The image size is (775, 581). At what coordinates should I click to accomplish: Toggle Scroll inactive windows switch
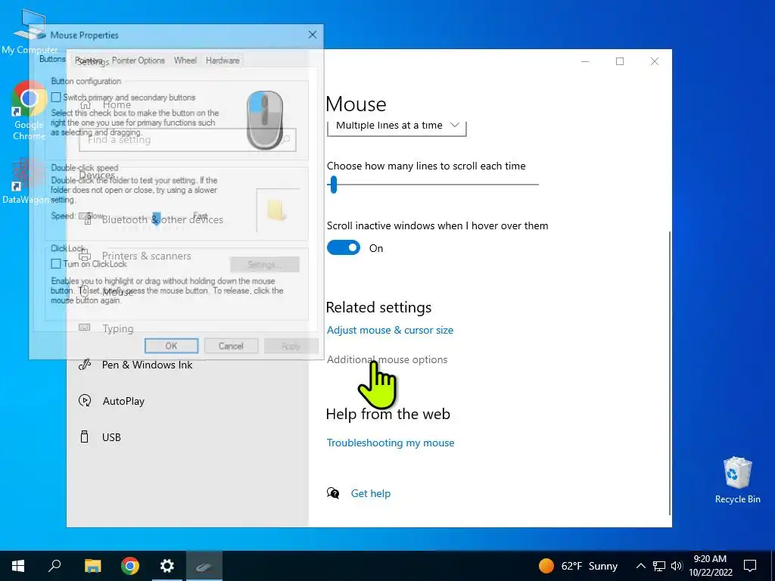click(x=344, y=248)
